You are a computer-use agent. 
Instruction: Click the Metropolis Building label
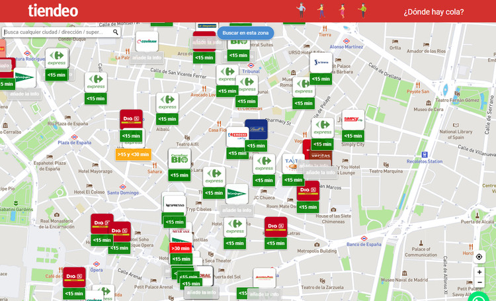tap(317, 251)
